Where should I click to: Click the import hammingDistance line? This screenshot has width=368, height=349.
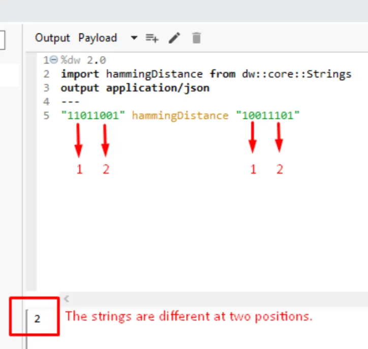[206, 74]
